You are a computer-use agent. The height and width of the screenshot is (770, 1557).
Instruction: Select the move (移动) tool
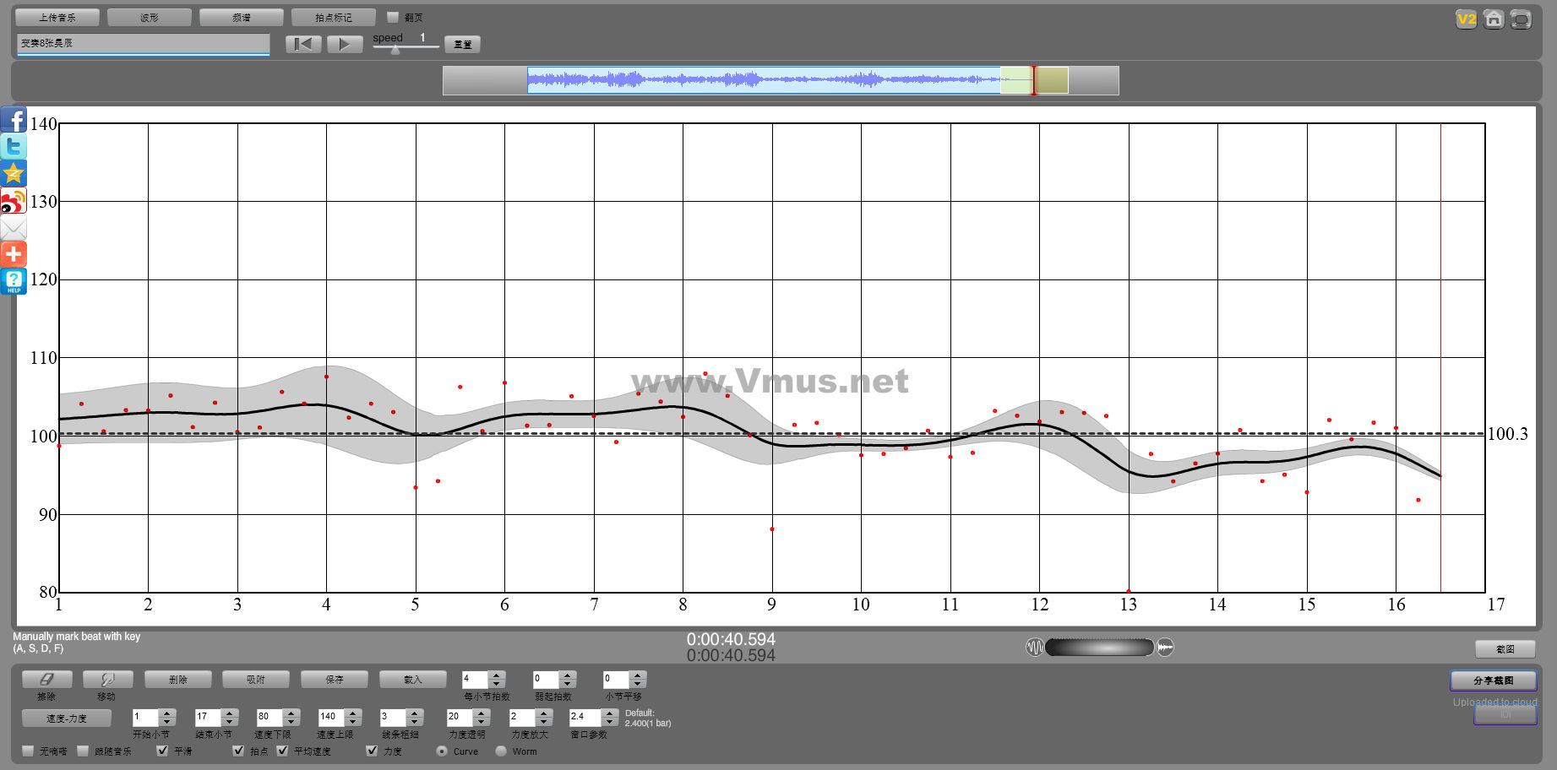106,680
